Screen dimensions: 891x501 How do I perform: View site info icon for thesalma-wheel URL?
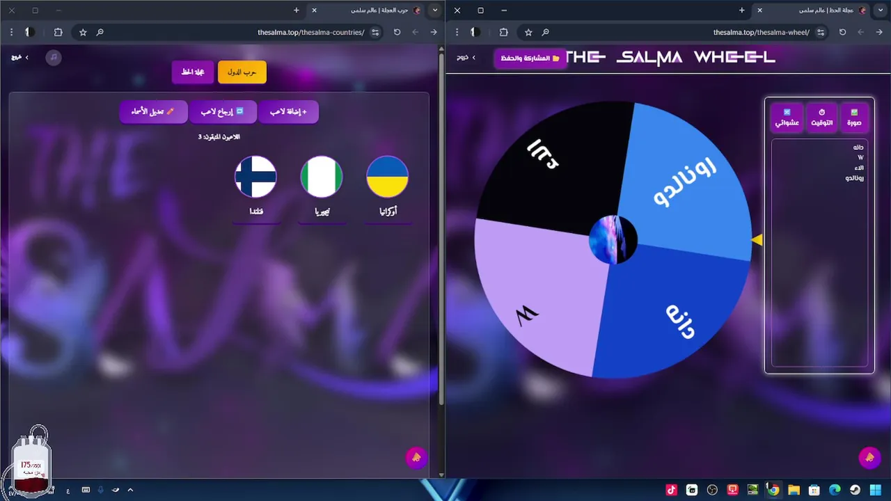coord(821,32)
